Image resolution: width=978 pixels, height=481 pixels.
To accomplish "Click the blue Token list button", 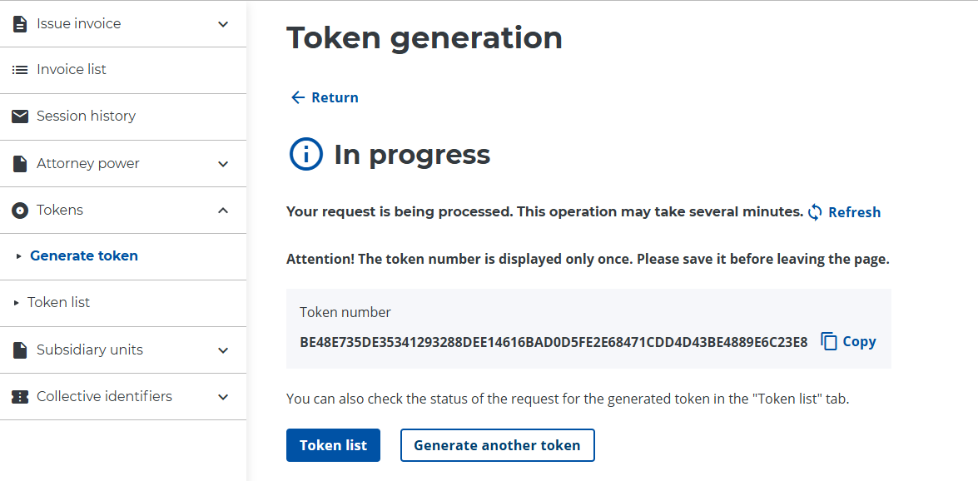I will point(333,444).
